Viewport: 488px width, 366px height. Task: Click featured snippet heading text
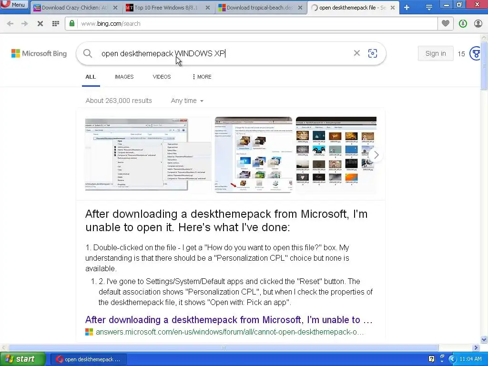[x=226, y=220]
